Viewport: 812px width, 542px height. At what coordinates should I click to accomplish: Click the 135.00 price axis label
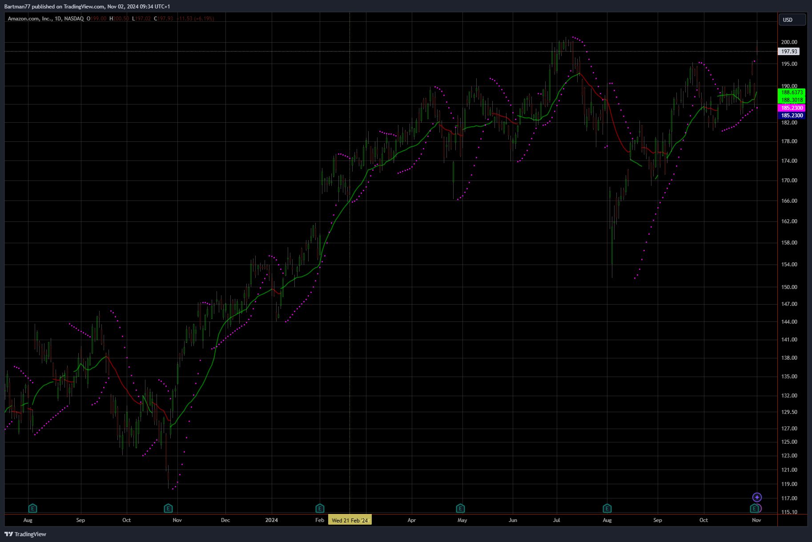click(x=789, y=377)
